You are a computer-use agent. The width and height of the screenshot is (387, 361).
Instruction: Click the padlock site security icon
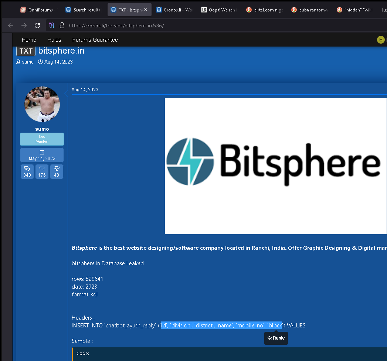pyautogui.click(x=62, y=25)
